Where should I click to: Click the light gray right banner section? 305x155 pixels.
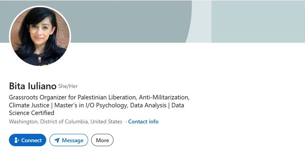pos(258,21)
